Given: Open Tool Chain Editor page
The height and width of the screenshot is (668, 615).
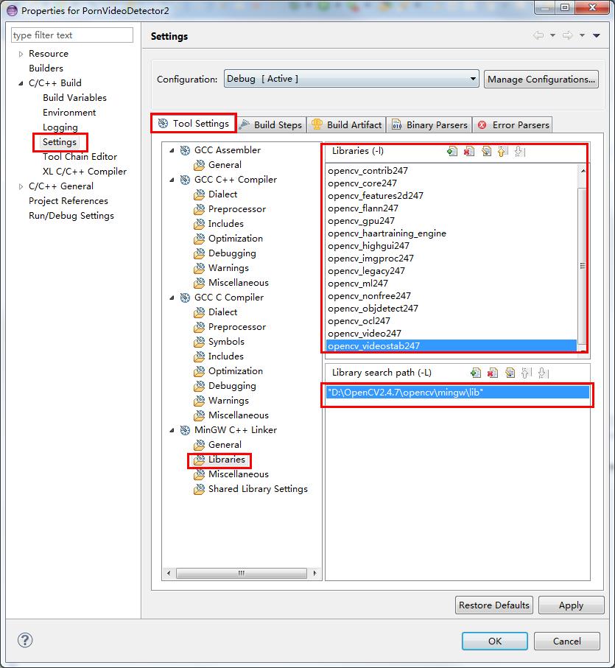Looking at the screenshot, I should pos(80,157).
